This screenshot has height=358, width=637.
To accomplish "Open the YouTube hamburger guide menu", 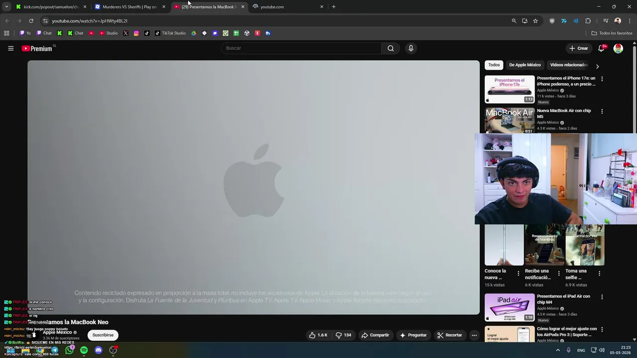I will (10, 48).
